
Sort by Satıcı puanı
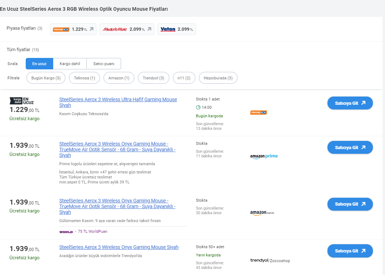(x=104, y=64)
